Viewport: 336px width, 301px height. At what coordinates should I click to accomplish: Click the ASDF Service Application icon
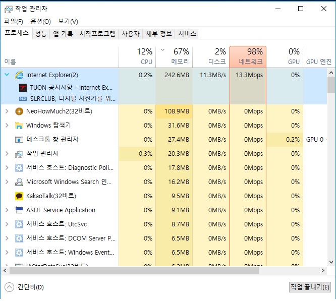point(19,210)
